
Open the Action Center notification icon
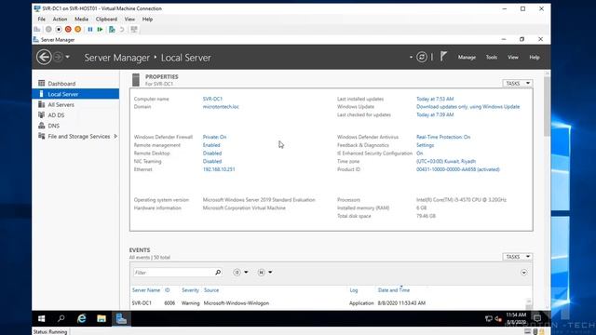(537, 318)
